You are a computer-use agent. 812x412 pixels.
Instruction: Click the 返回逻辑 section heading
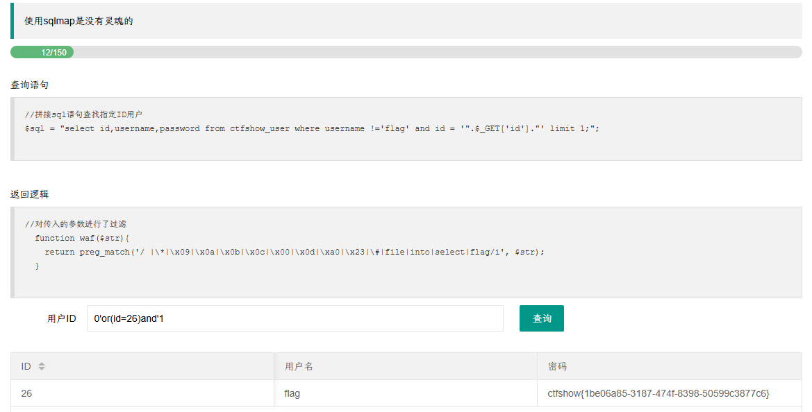tap(29, 194)
